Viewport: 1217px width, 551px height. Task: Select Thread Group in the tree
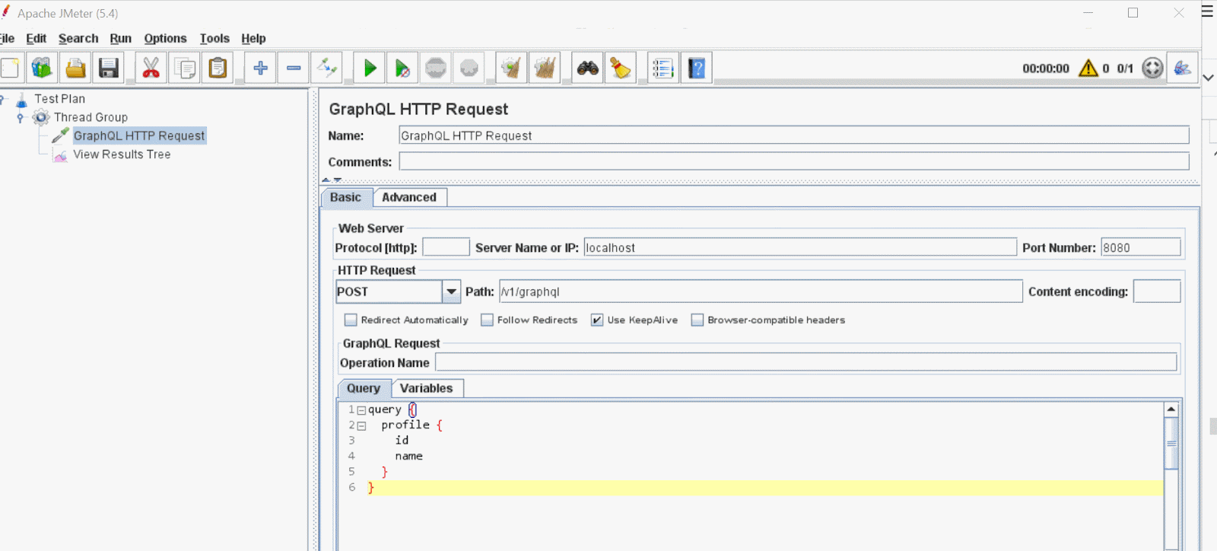[91, 117]
